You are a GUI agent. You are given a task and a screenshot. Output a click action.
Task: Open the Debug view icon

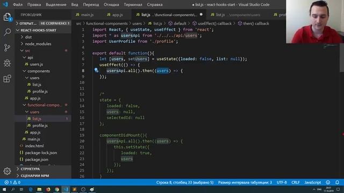coord(7,63)
